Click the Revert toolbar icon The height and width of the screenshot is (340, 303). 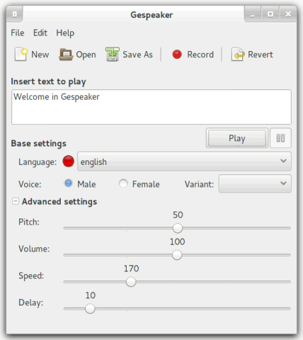point(238,55)
